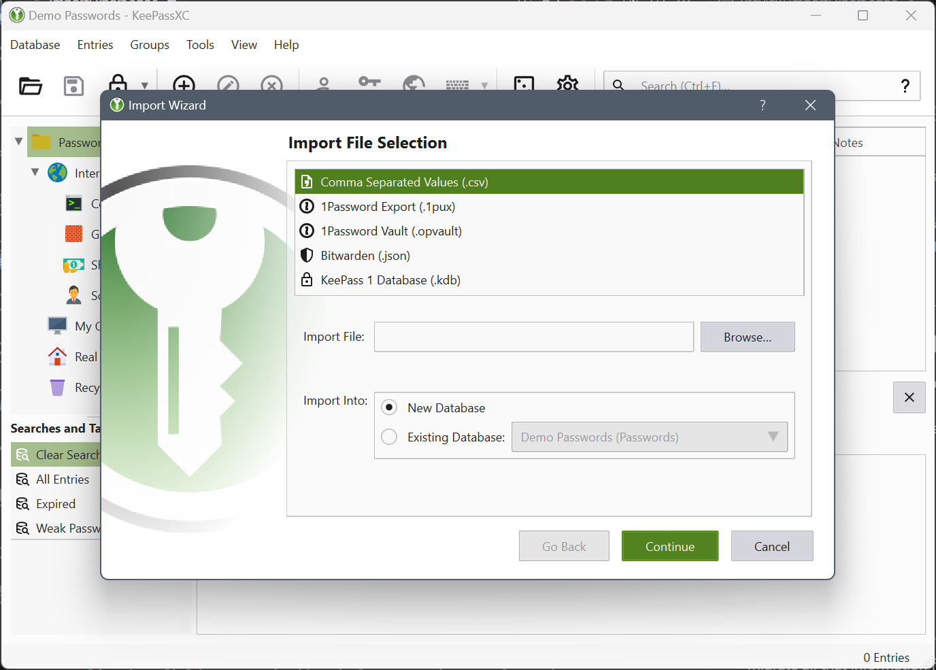Click the Import File path field
Viewport: 936px width, 670px height.
click(x=534, y=337)
